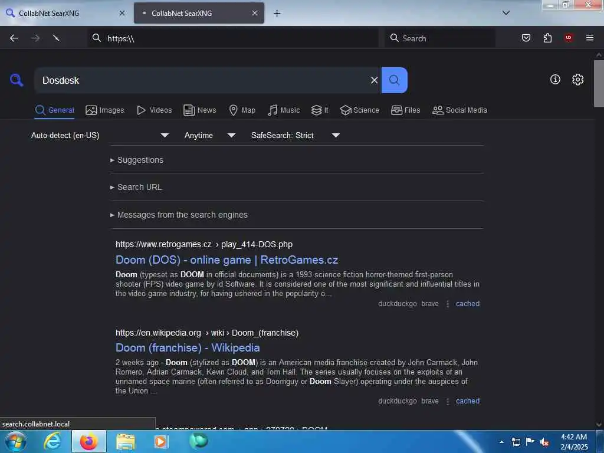604x453 pixels.
Task: Open the green round taskbar app
Action: 198,441
